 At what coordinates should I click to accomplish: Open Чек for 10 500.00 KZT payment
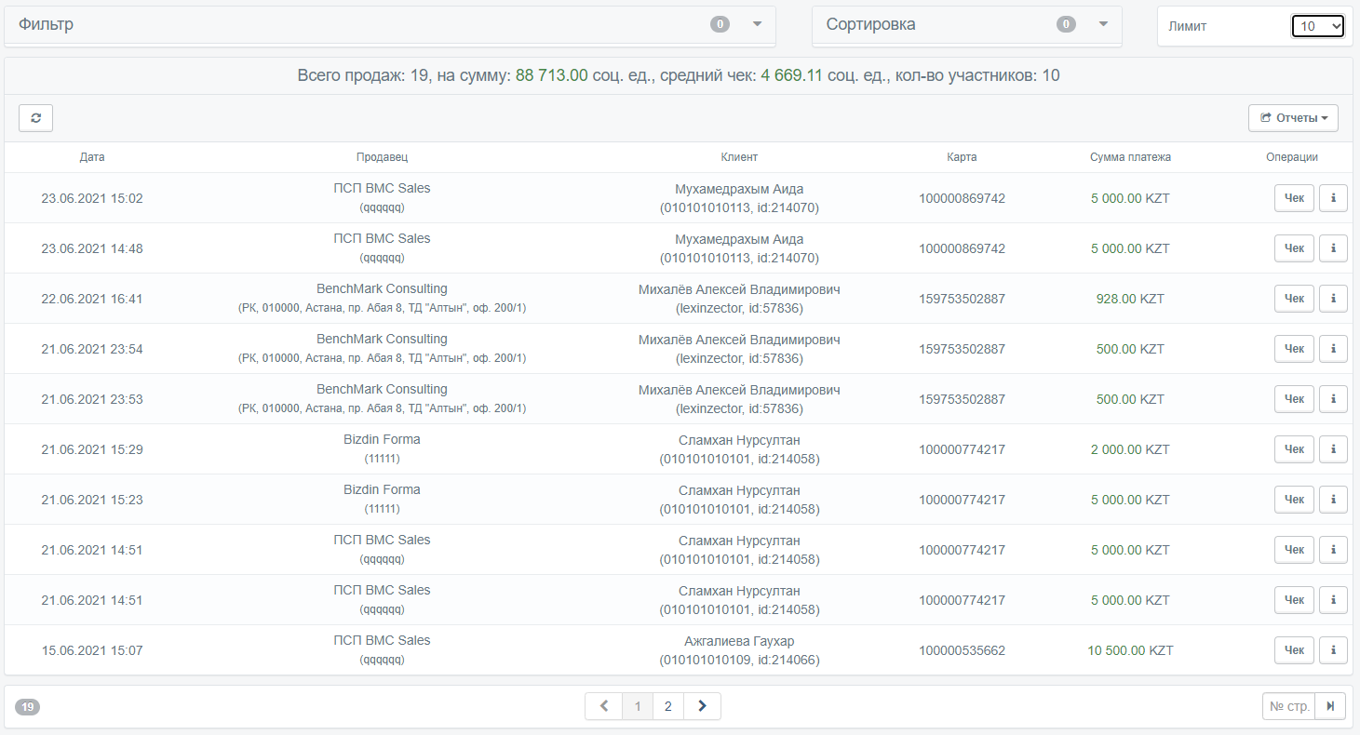pyautogui.click(x=1294, y=650)
